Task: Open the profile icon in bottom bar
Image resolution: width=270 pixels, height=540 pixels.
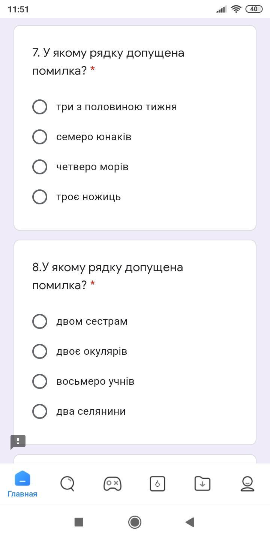Action: pyautogui.click(x=247, y=484)
